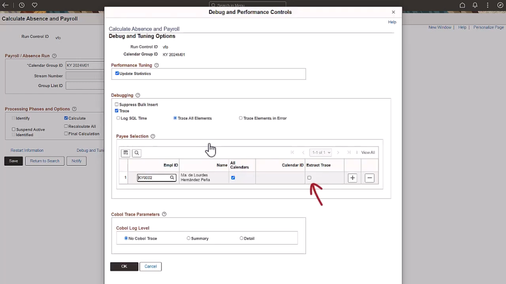Viewport: 506px width, 284px height.
Task: Click the Help link in dialog
Action: [x=392, y=22]
